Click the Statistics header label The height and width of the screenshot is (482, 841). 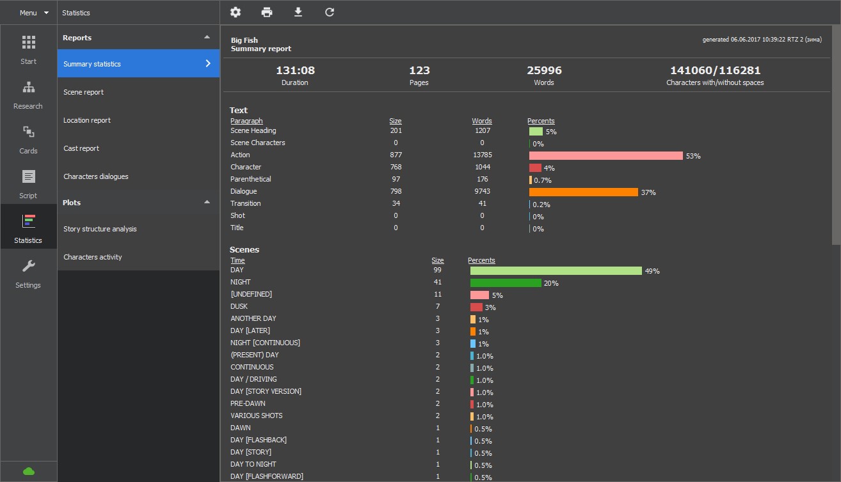(x=76, y=13)
